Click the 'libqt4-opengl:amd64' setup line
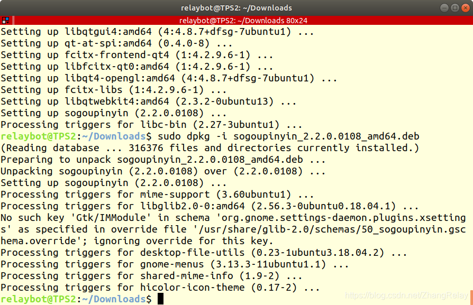Image resolution: width=473 pixels, height=305 pixels. point(169,78)
